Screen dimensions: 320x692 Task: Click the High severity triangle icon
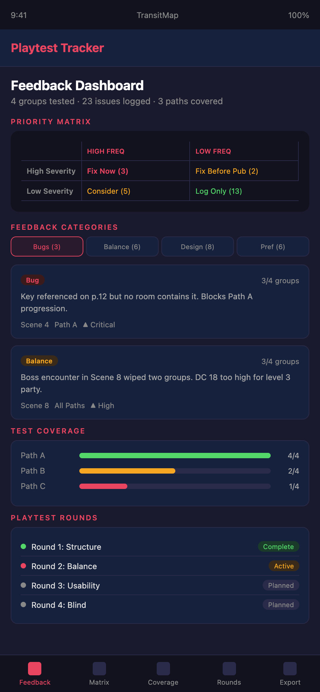[93, 405]
